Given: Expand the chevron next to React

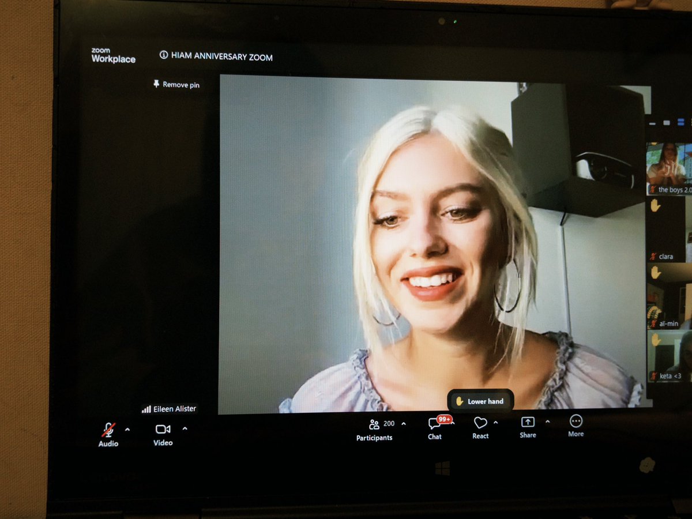Looking at the screenshot, I should point(495,423).
